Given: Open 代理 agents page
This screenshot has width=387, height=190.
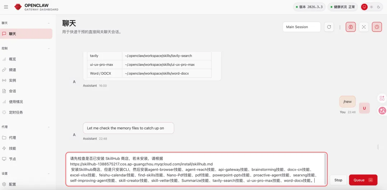Looking at the screenshot, I should coord(26,137).
